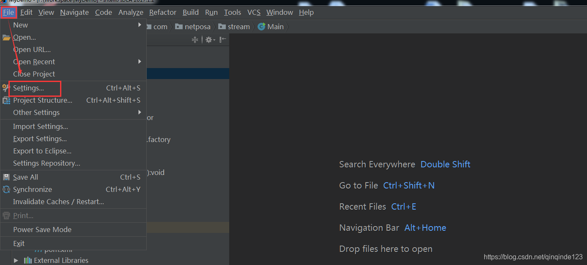Click the External Libraries bars icon
This screenshot has width=587, height=265.
point(28,260)
